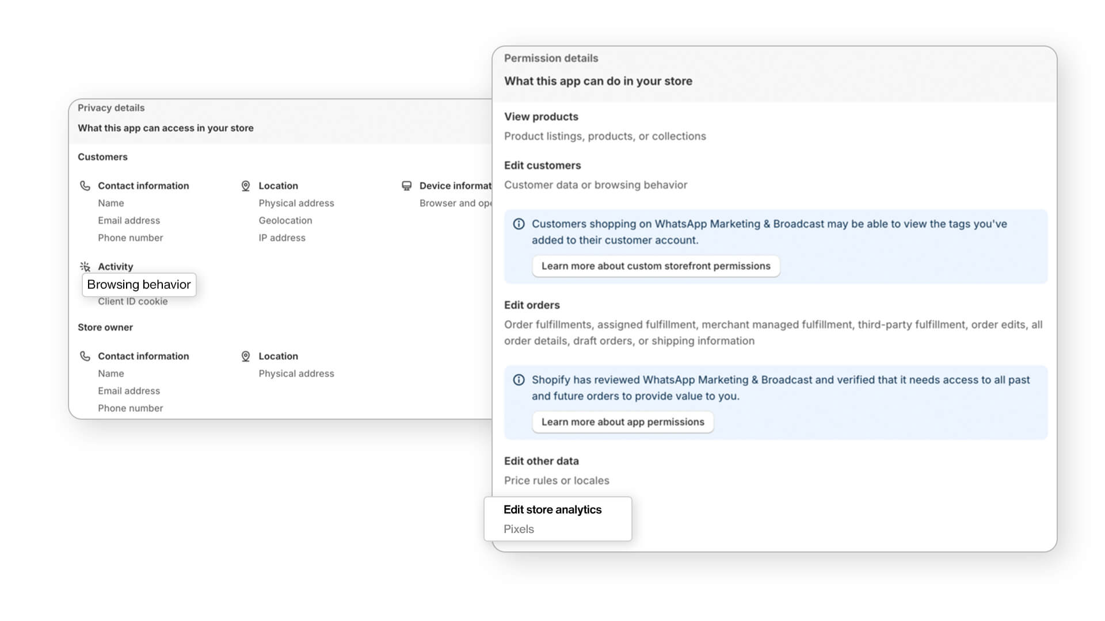Click the Edit store analytics tooltip
Viewport: 1105px width, 621px height.
552,509
